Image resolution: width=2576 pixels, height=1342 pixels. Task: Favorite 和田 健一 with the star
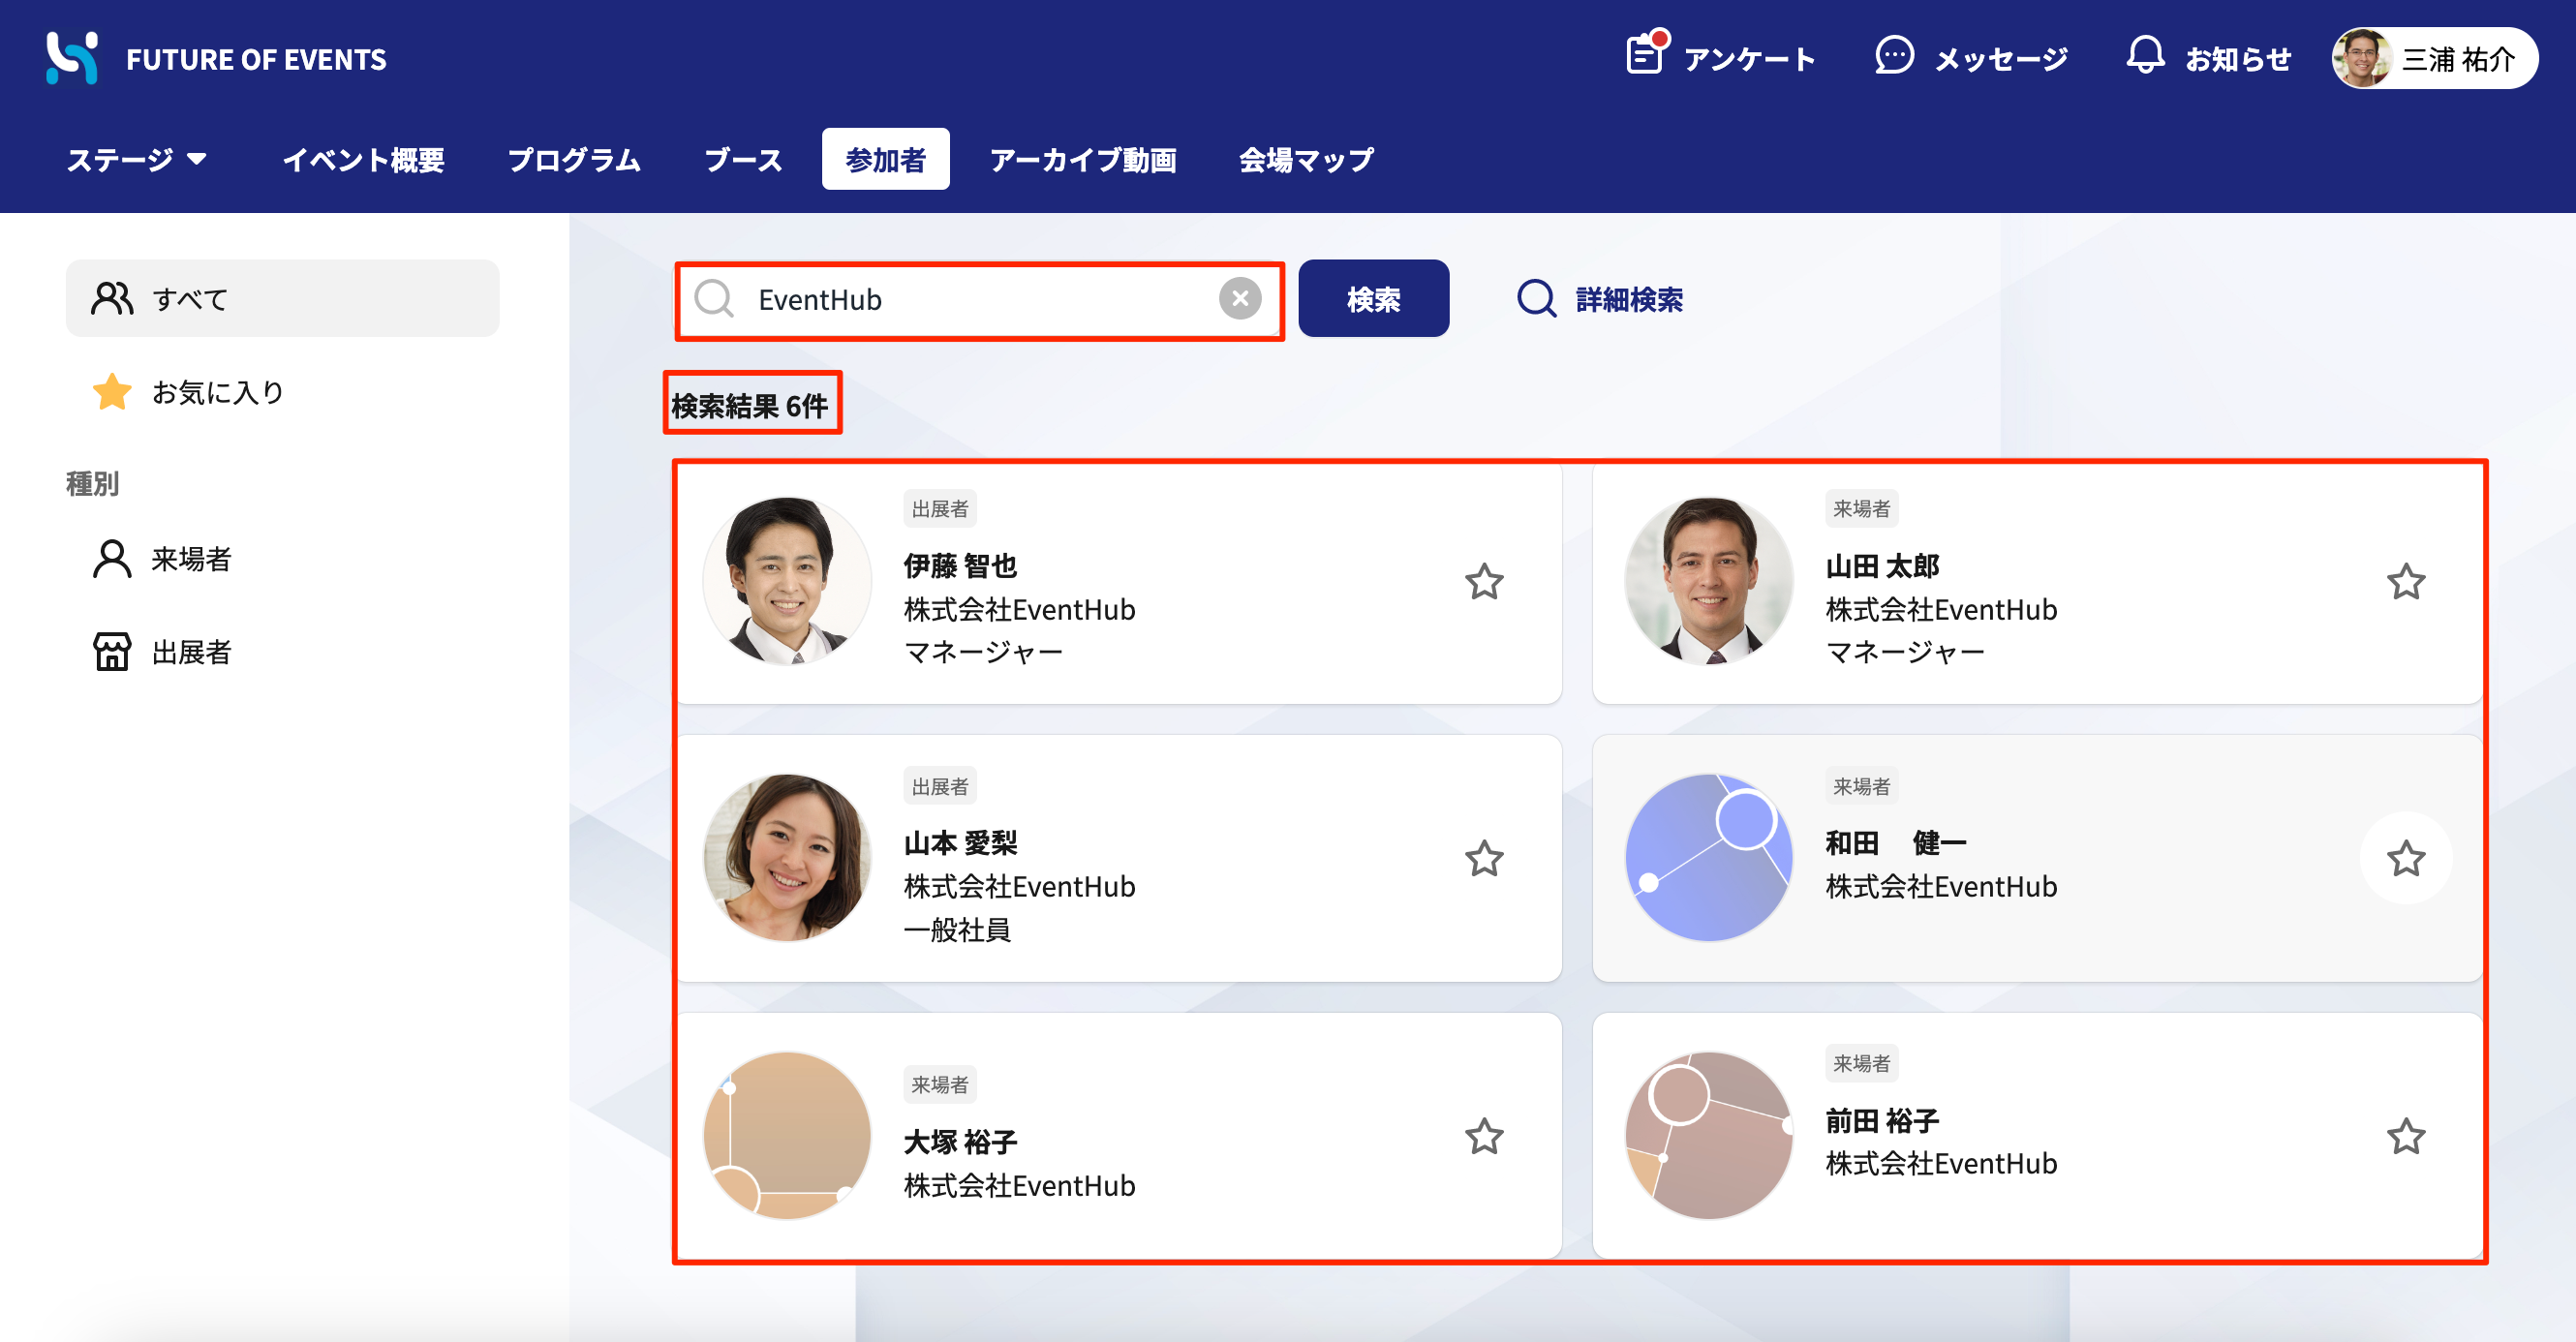click(x=2405, y=858)
